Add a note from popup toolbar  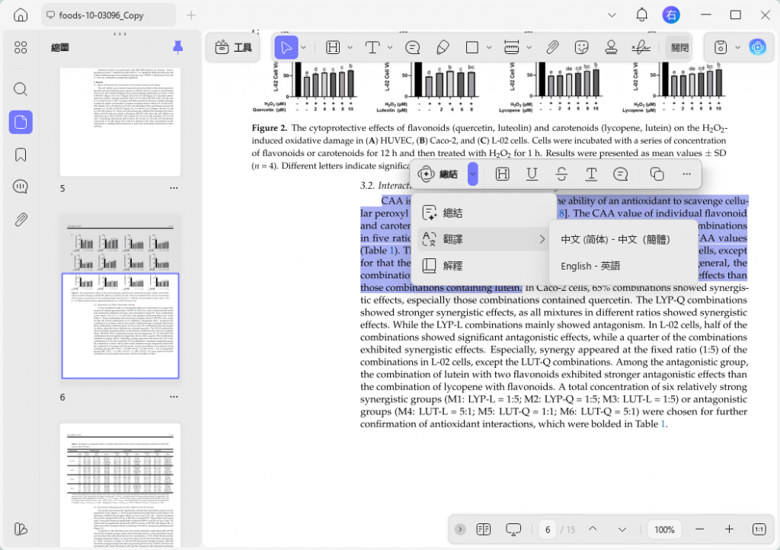click(620, 174)
